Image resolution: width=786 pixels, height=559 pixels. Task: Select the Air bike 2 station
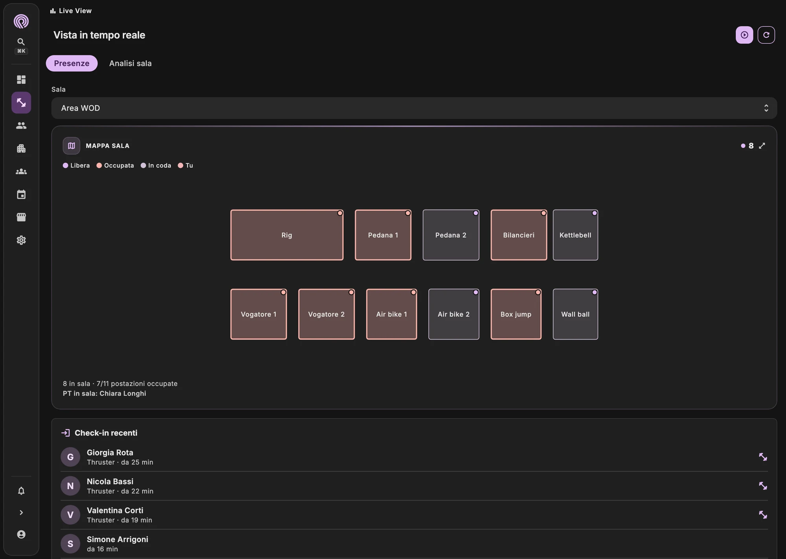click(x=454, y=314)
